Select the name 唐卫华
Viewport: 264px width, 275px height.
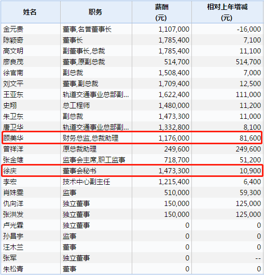(x=13, y=127)
